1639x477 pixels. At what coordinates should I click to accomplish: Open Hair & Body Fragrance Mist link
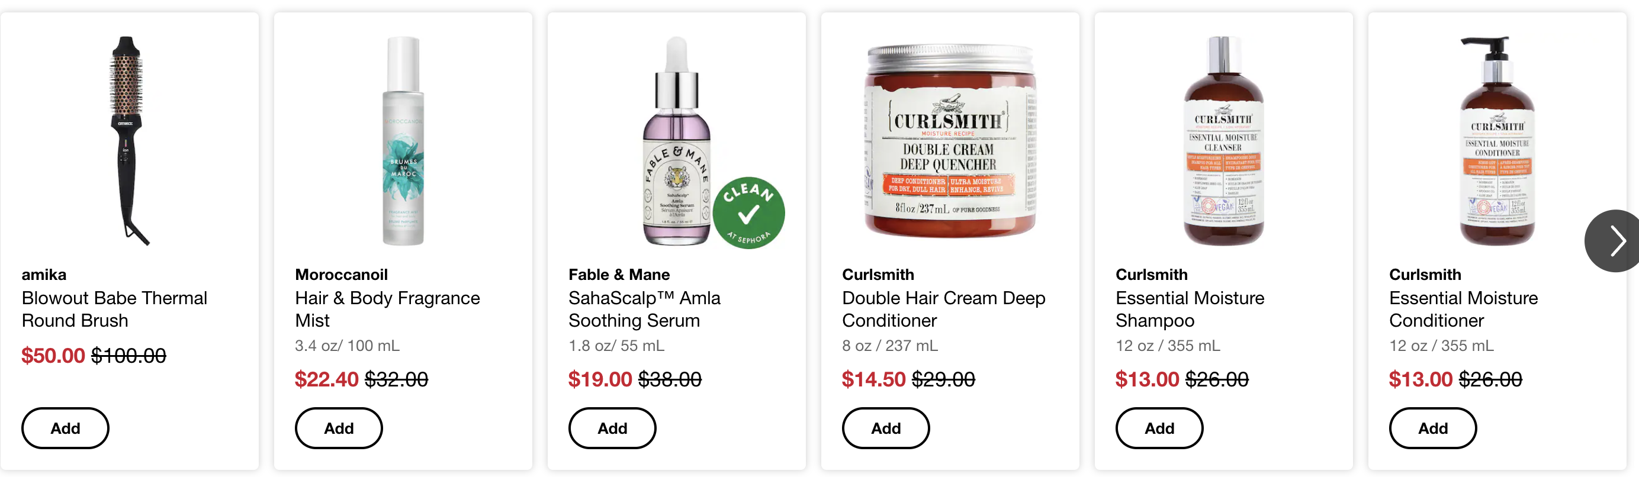click(x=387, y=309)
